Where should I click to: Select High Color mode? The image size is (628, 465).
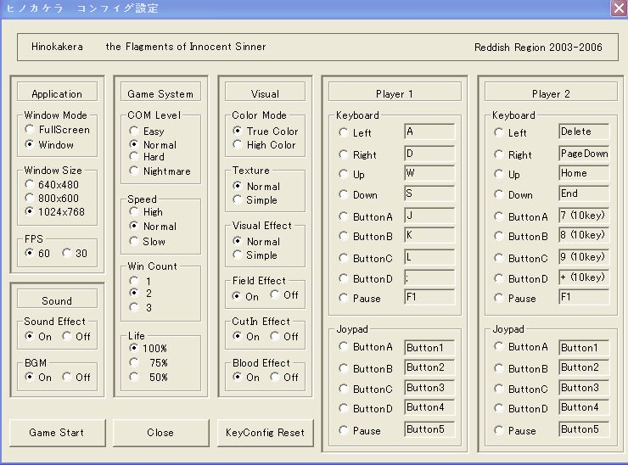[x=238, y=144]
